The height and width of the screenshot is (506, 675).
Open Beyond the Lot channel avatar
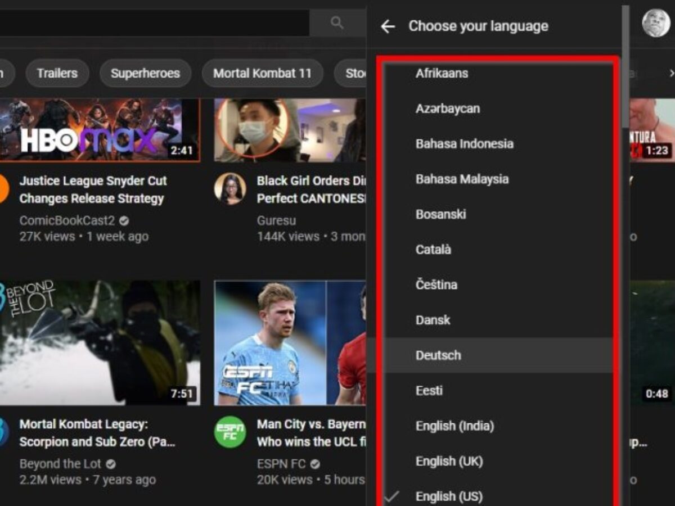click(4, 432)
